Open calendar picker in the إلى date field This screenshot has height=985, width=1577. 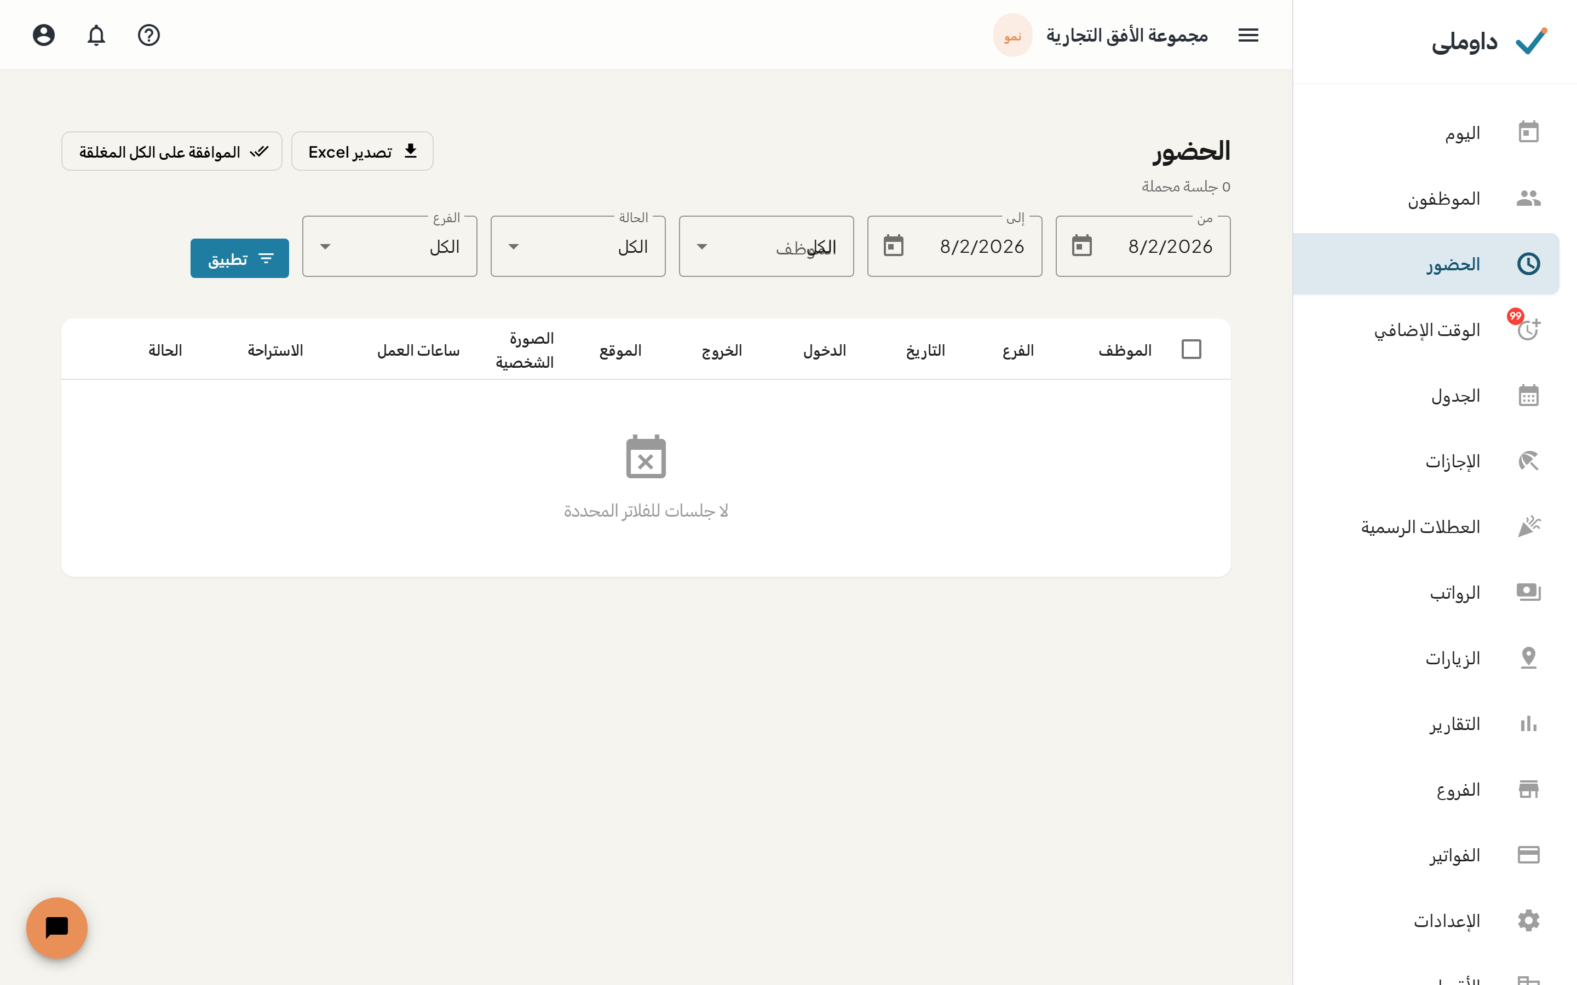(894, 246)
